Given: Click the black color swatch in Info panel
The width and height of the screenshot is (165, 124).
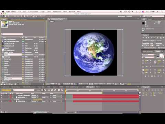Looking at the screenshot, I should [143, 23].
